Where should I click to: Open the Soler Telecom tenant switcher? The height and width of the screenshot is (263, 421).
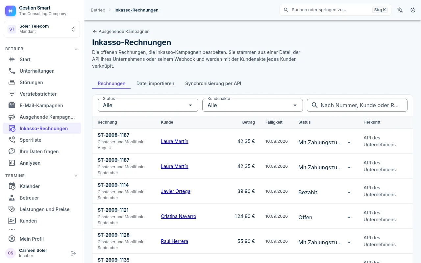tap(42, 29)
